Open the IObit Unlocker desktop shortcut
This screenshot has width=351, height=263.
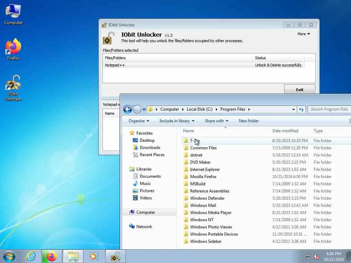tap(13, 88)
